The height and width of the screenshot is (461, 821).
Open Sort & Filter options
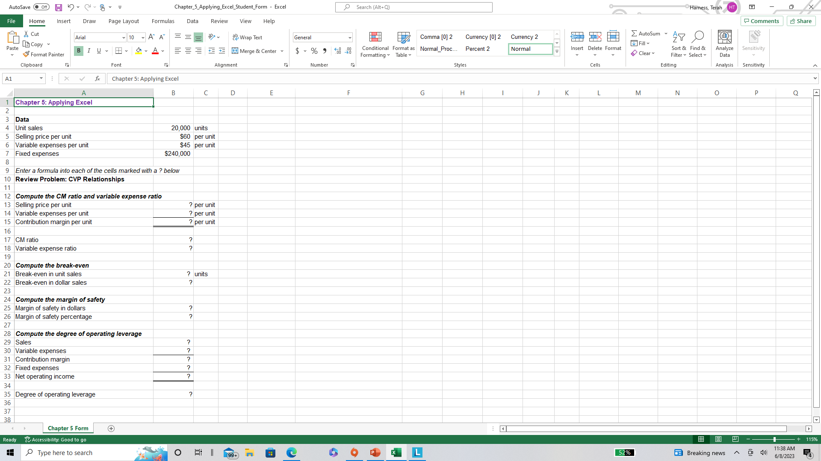coord(679,44)
